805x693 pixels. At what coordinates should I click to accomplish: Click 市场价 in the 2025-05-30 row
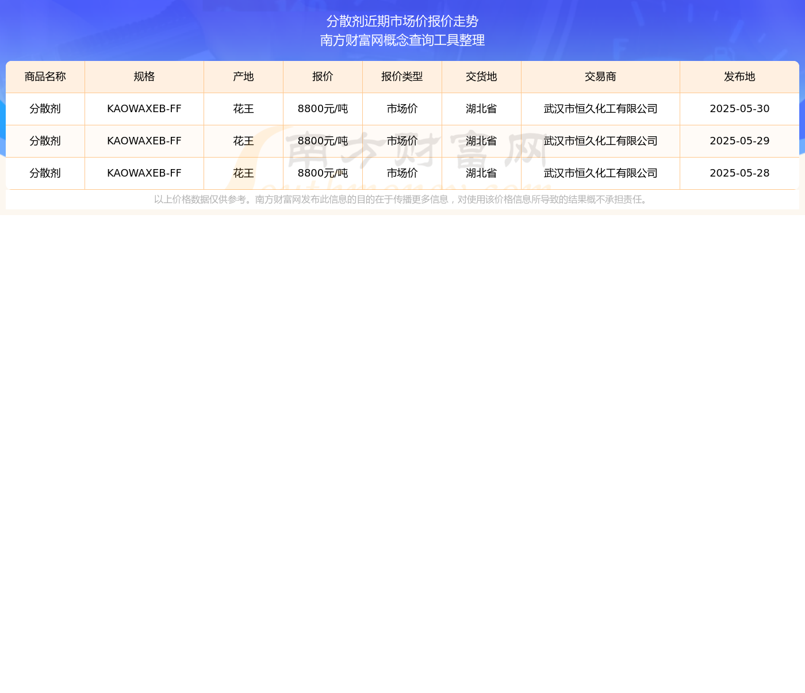click(x=402, y=109)
